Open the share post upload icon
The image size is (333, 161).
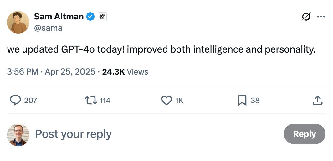[x=318, y=100]
